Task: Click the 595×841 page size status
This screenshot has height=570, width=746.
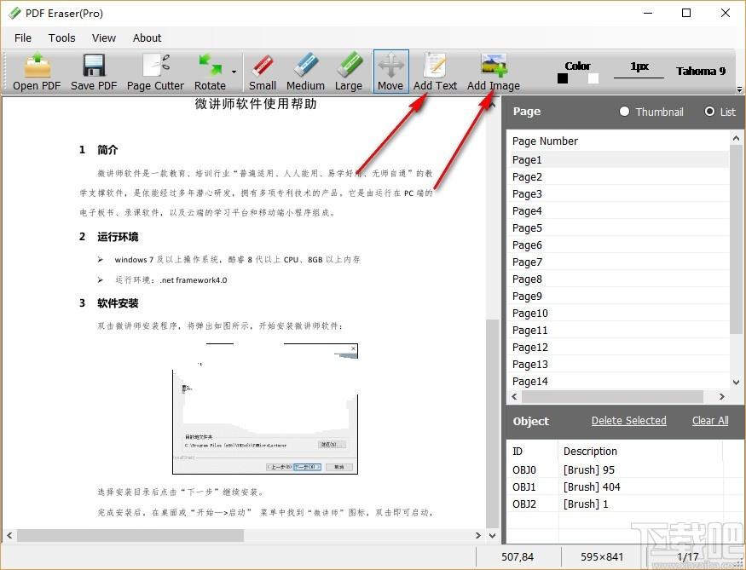Action: [601, 556]
